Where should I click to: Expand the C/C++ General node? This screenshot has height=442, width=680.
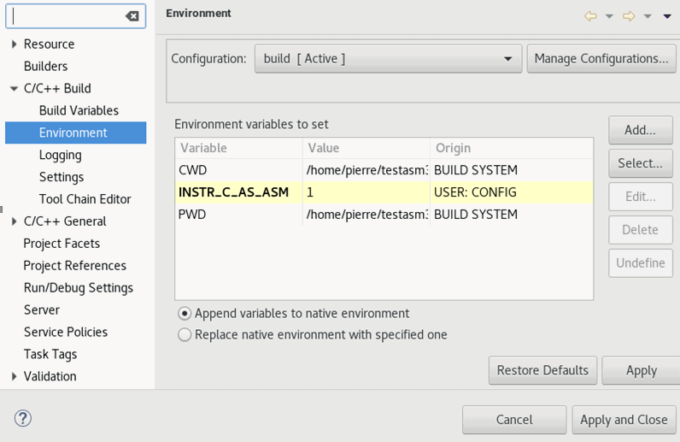tap(14, 221)
